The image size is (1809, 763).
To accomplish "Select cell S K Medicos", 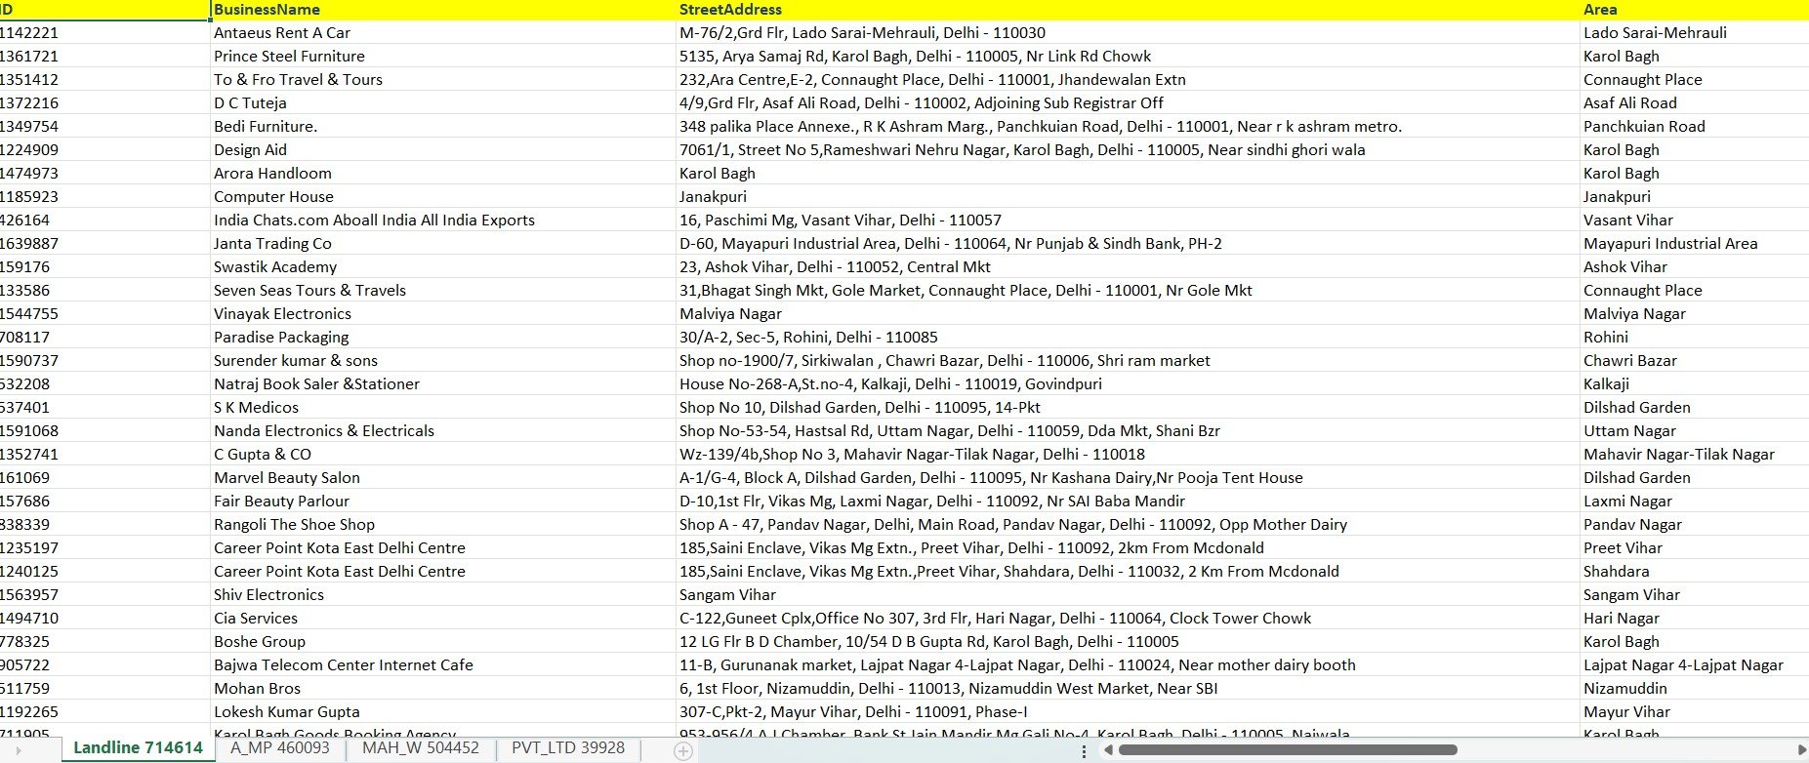I will point(442,407).
